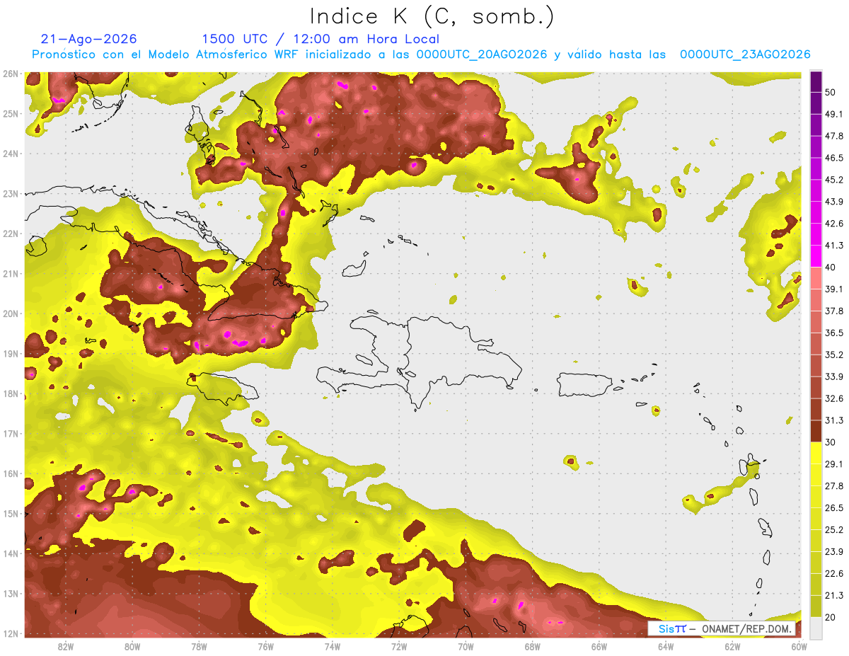Click the latitude label '24N'
Viewport: 849px width, 656px height.
click(x=11, y=154)
